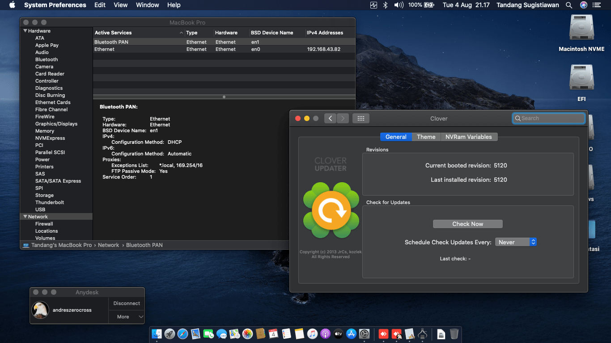Expand the AnyDesk More dropdown
This screenshot has width=611, height=343.
[x=127, y=317]
